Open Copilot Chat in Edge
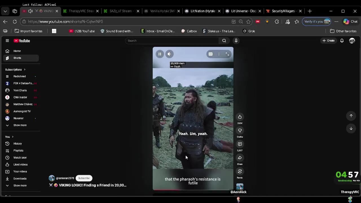 pos(350,21)
